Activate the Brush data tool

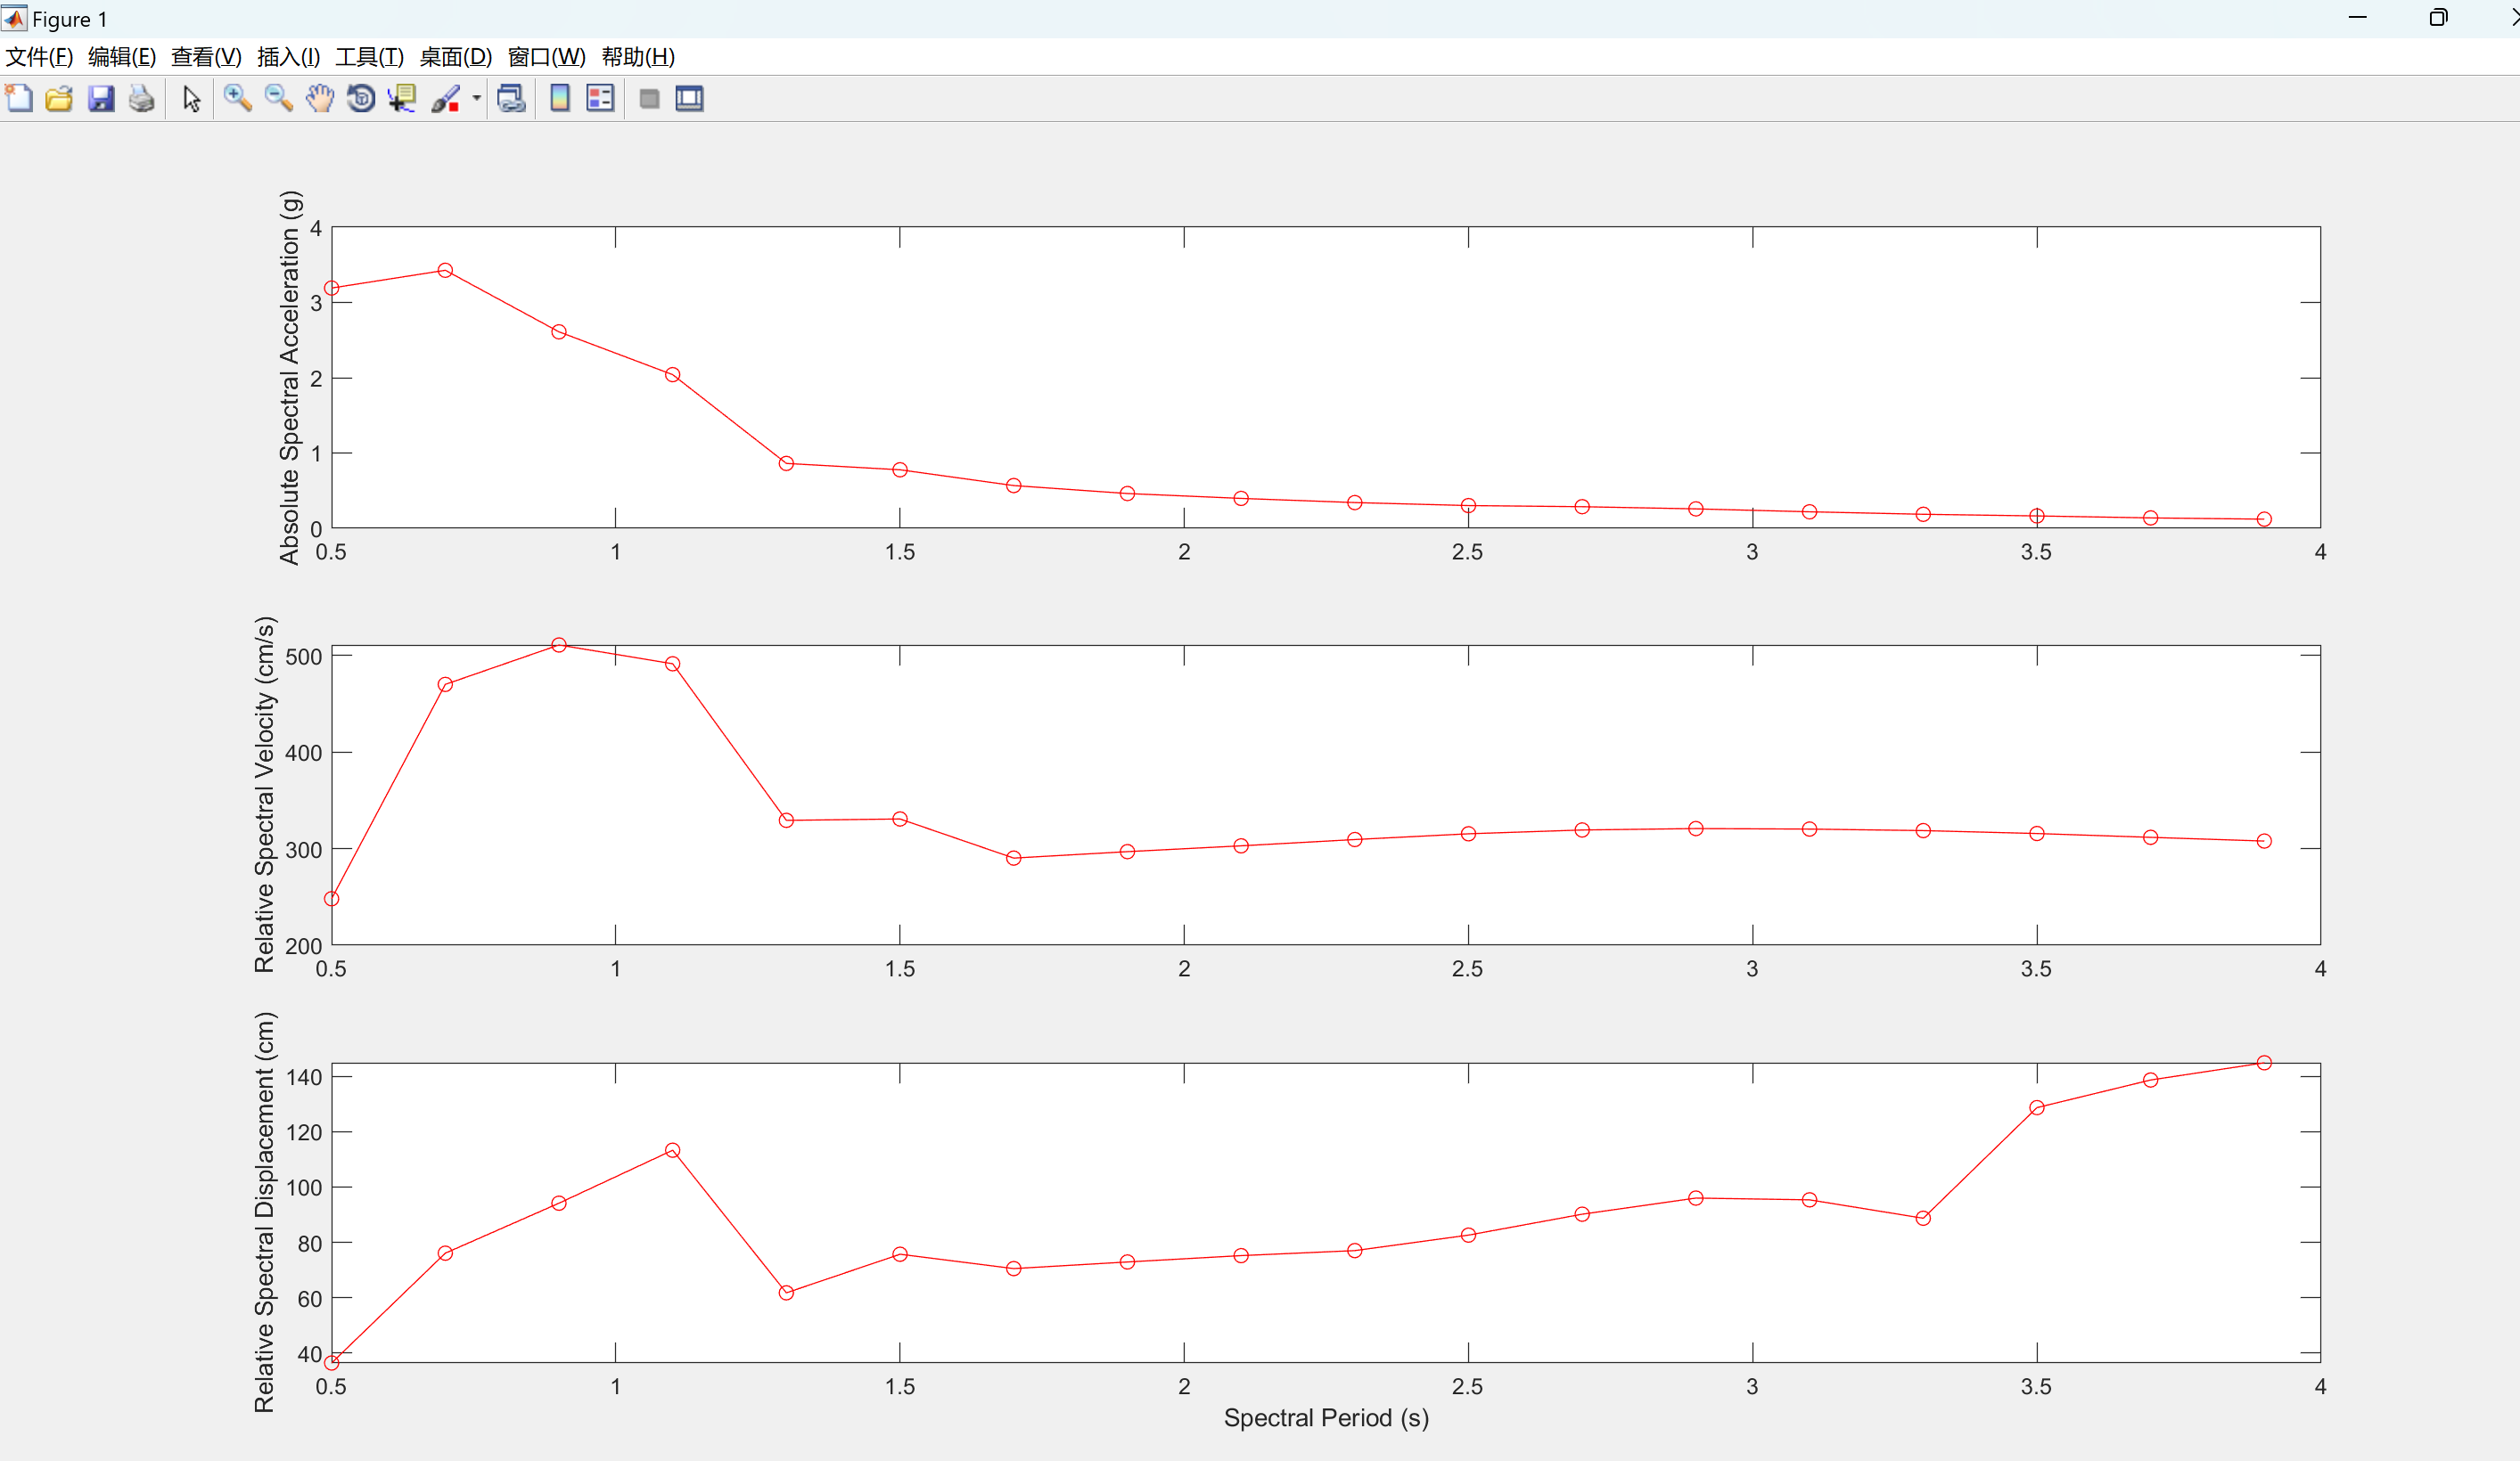point(445,99)
